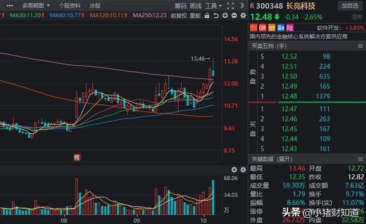The image size is (366, 224).
Task: Click the fullscreen expand icon
Action: pyautogui.click(x=230, y=6)
